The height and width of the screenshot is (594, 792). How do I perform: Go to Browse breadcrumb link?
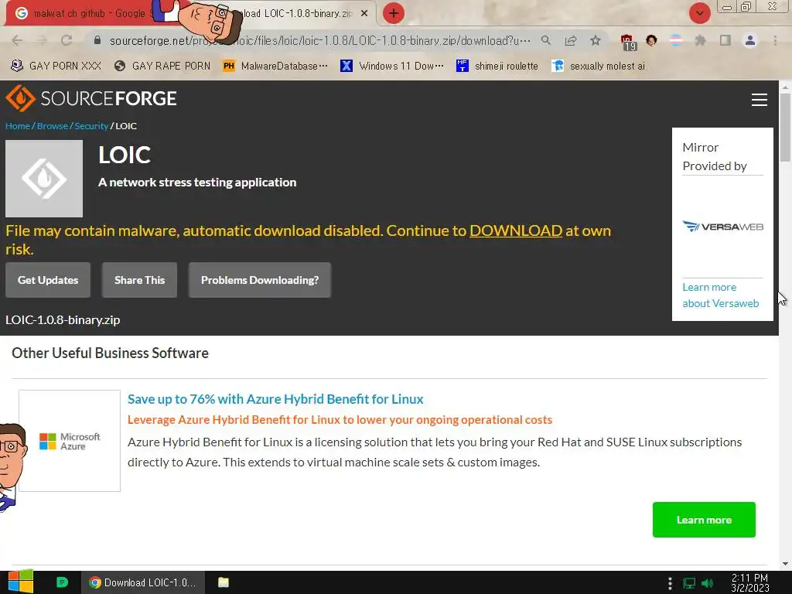[52, 126]
